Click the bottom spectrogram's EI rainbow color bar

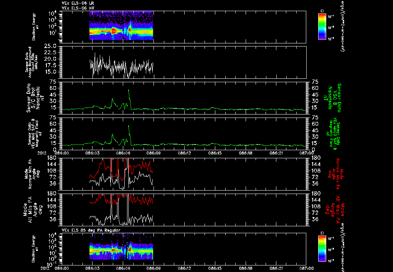pyautogui.click(x=322, y=249)
